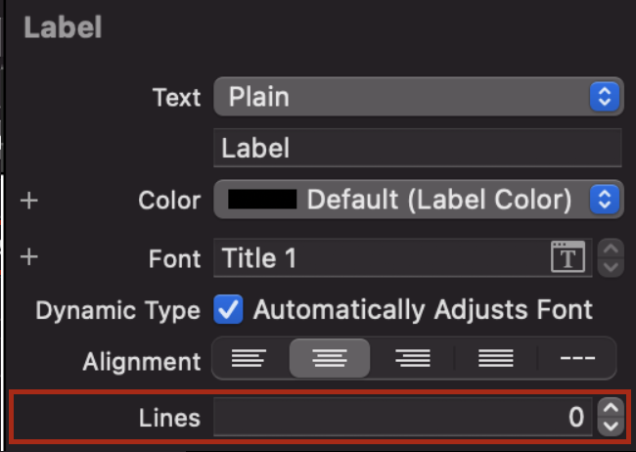
Task: Add variation with plus next to Font
Action: click(29, 257)
